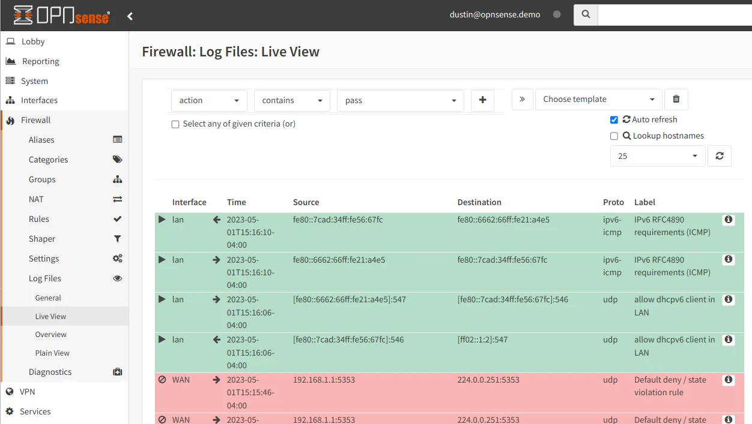Open the action field dropdown

(x=209, y=101)
